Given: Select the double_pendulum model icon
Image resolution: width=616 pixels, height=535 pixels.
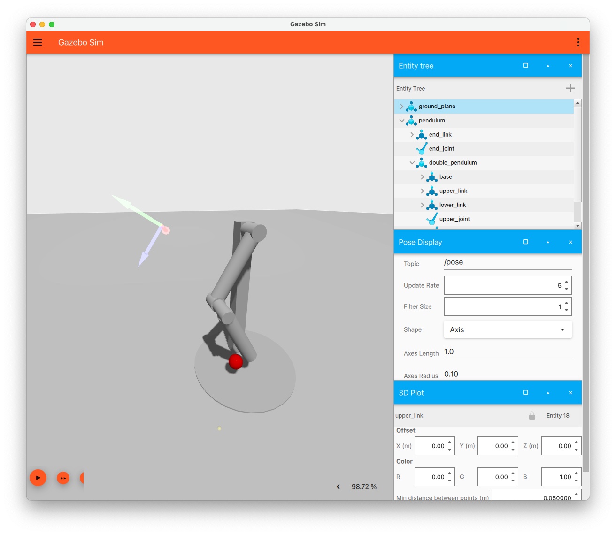Looking at the screenshot, I should click(x=421, y=163).
